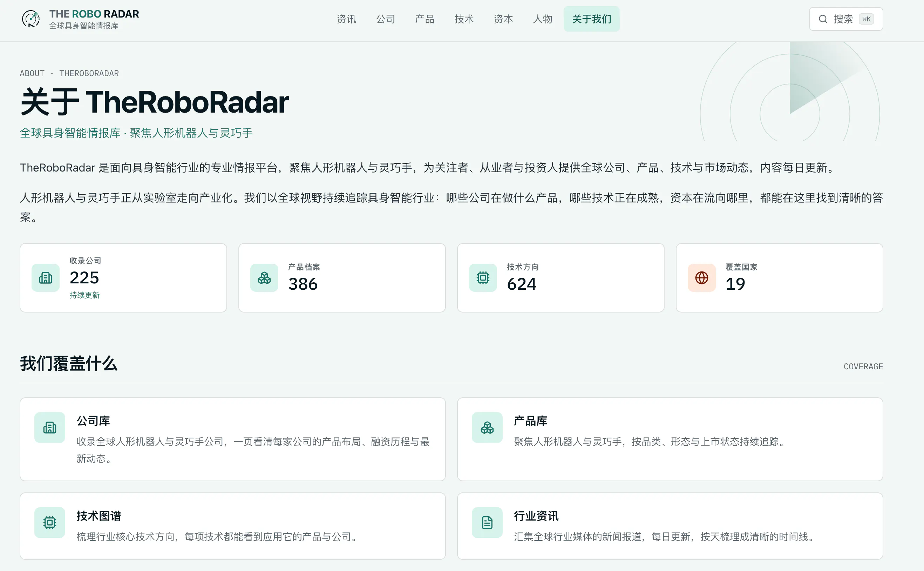The height and width of the screenshot is (571, 924).
Task: Click the chip icon in 技术图谱 card
Action: pyautogui.click(x=50, y=522)
